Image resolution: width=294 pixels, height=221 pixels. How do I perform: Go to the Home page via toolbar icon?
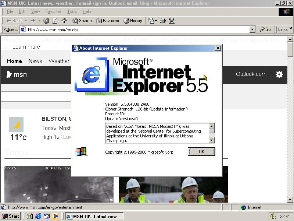(64, 21)
